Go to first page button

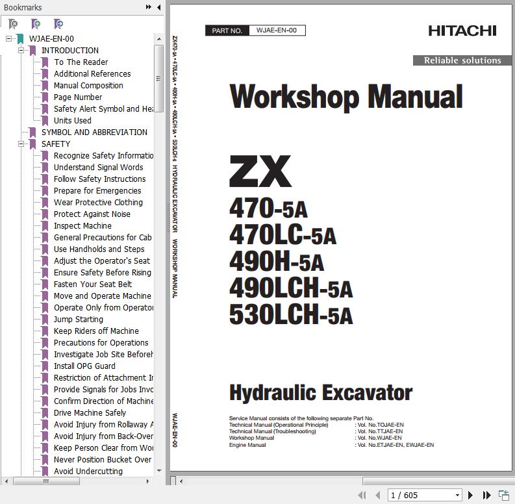point(362,495)
